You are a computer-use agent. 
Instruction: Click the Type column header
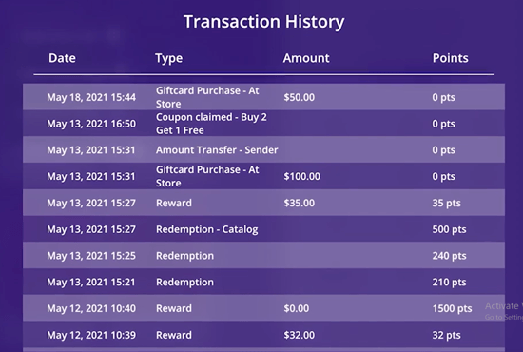pyautogui.click(x=168, y=58)
